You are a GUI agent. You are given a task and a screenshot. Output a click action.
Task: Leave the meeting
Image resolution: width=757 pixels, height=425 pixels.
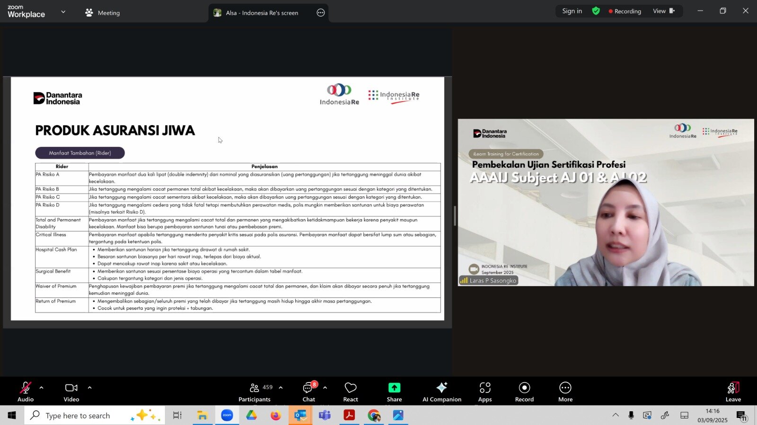tap(733, 391)
